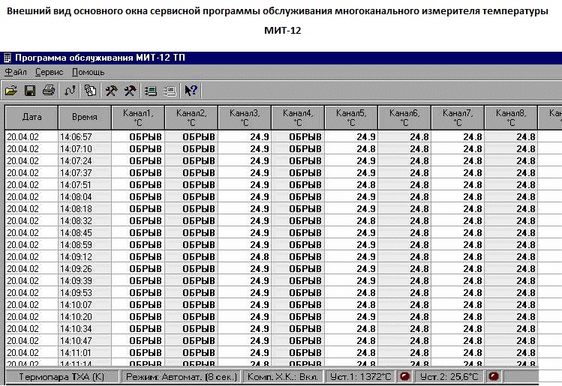The height and width of the screenshot is (386, 562).
Task: Click the right hammer-and-wrench settings icon
Action: 130,91
